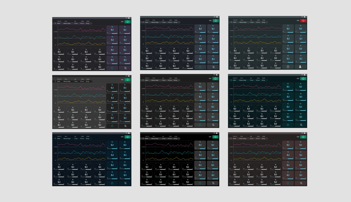Click the white lock icon in top-right mockup
The height and width of the screenshot is (202, 351).
tap(288, 67)
